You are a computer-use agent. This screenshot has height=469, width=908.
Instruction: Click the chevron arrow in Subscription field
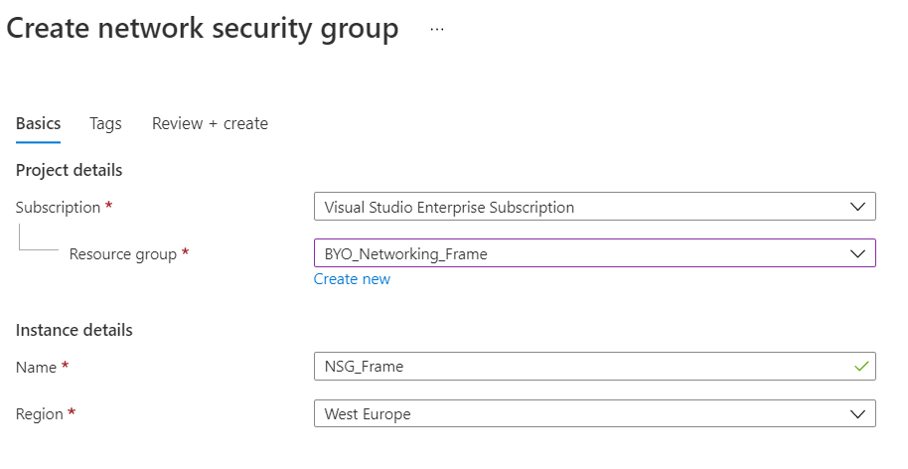click(x=858, y=207)
